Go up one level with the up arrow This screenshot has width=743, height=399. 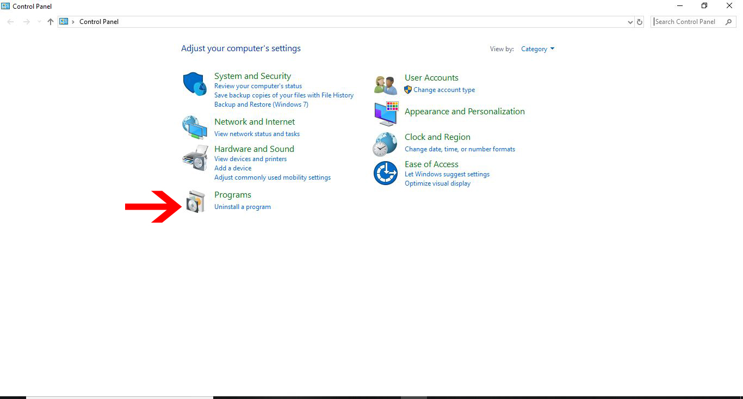51,22
